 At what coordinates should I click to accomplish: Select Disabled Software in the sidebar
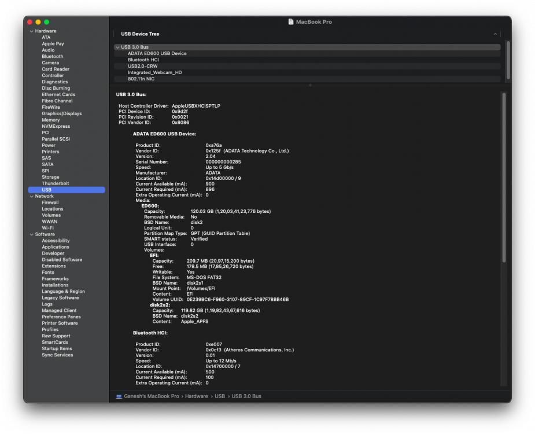pyautogui.click(x=62, y=260)
